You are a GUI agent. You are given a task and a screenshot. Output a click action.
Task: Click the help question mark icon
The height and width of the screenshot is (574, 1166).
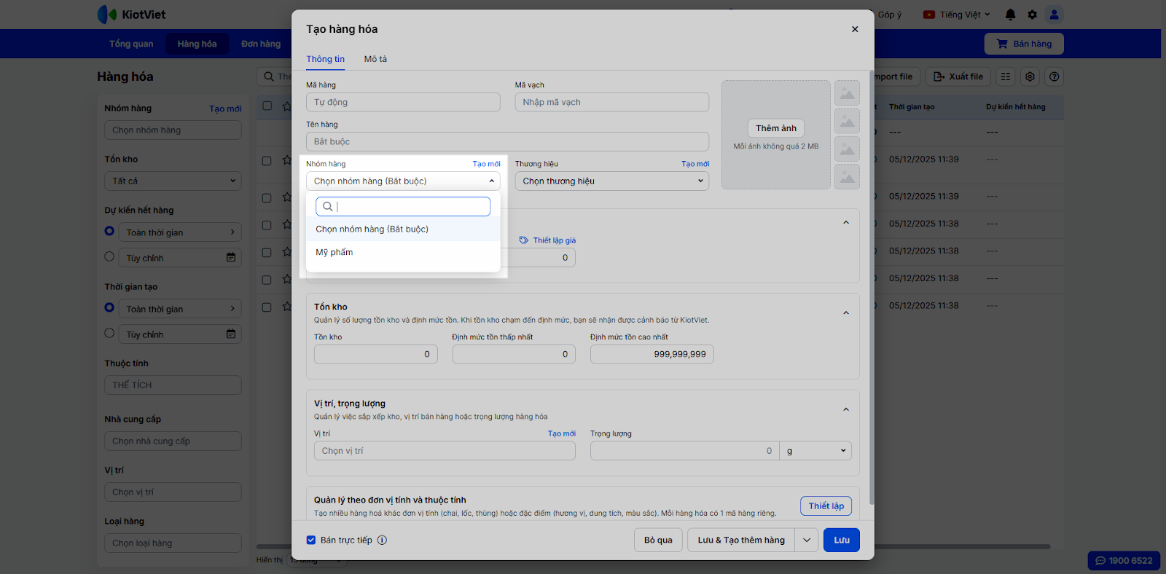(x=1054, y=76)
